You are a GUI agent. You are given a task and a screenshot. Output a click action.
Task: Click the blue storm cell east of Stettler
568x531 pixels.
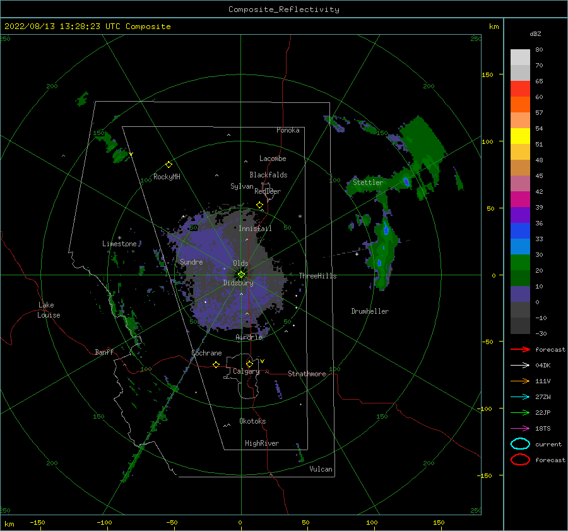pyautogui.click(x=406, y=182)
